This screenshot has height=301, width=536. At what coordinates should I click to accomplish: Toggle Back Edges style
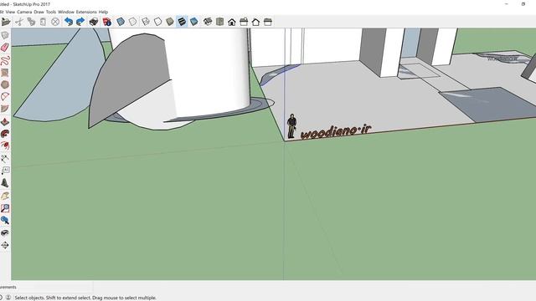[132, 22]
